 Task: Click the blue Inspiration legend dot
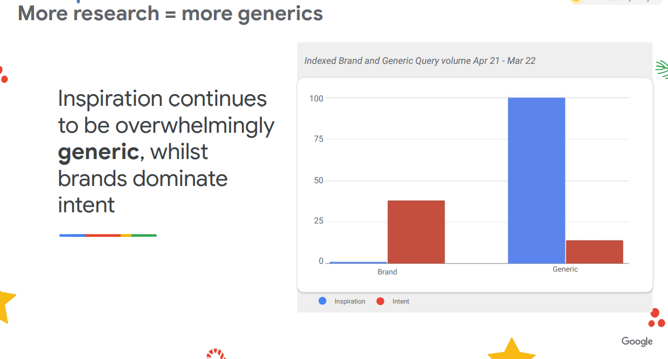[323, 301]
